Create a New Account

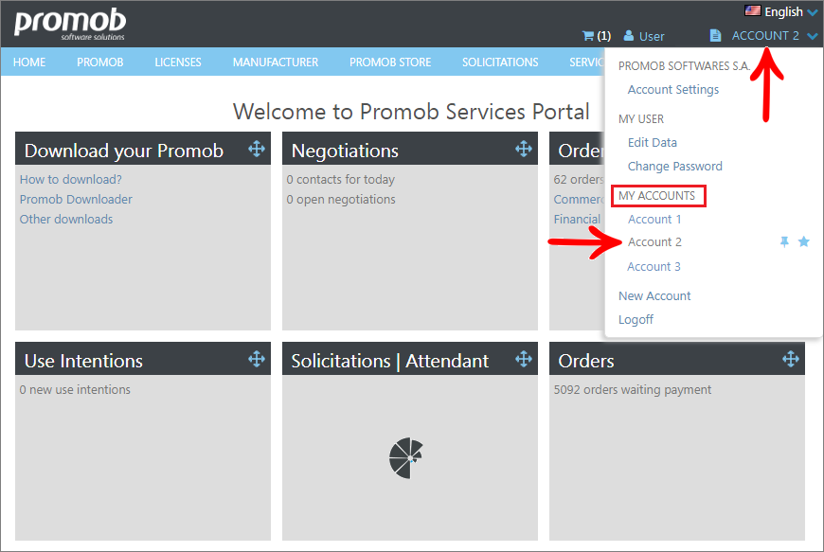coord(654,295)
